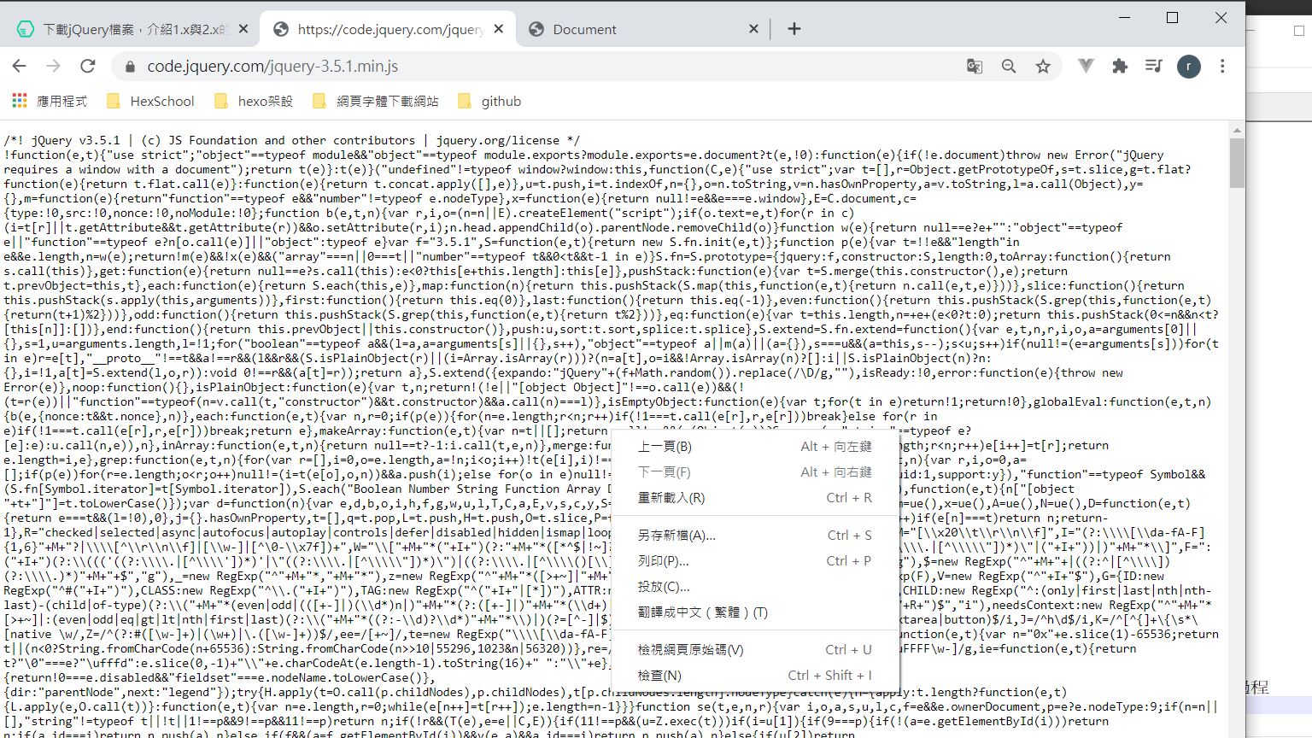Close the 下載jQuery檔案 tab
This screenshot has width=1312, height=738.
click(243, 29)
